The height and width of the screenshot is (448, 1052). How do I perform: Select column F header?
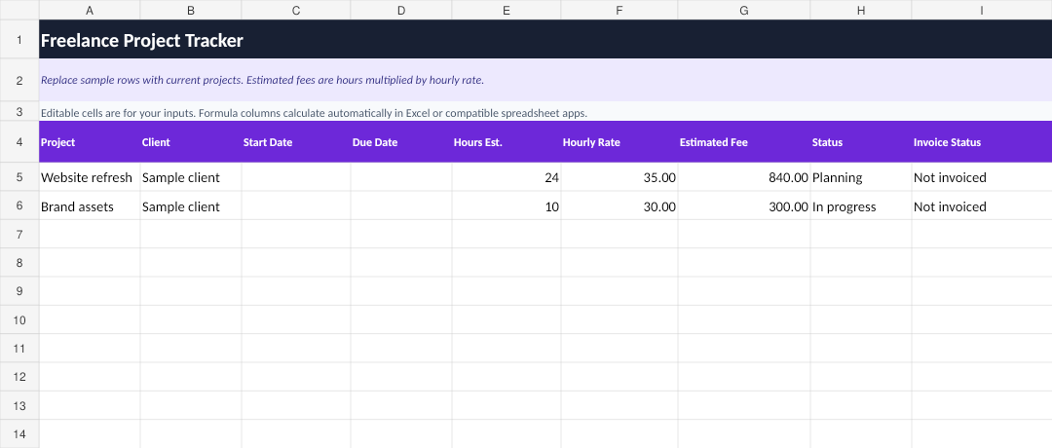(620, 10)
